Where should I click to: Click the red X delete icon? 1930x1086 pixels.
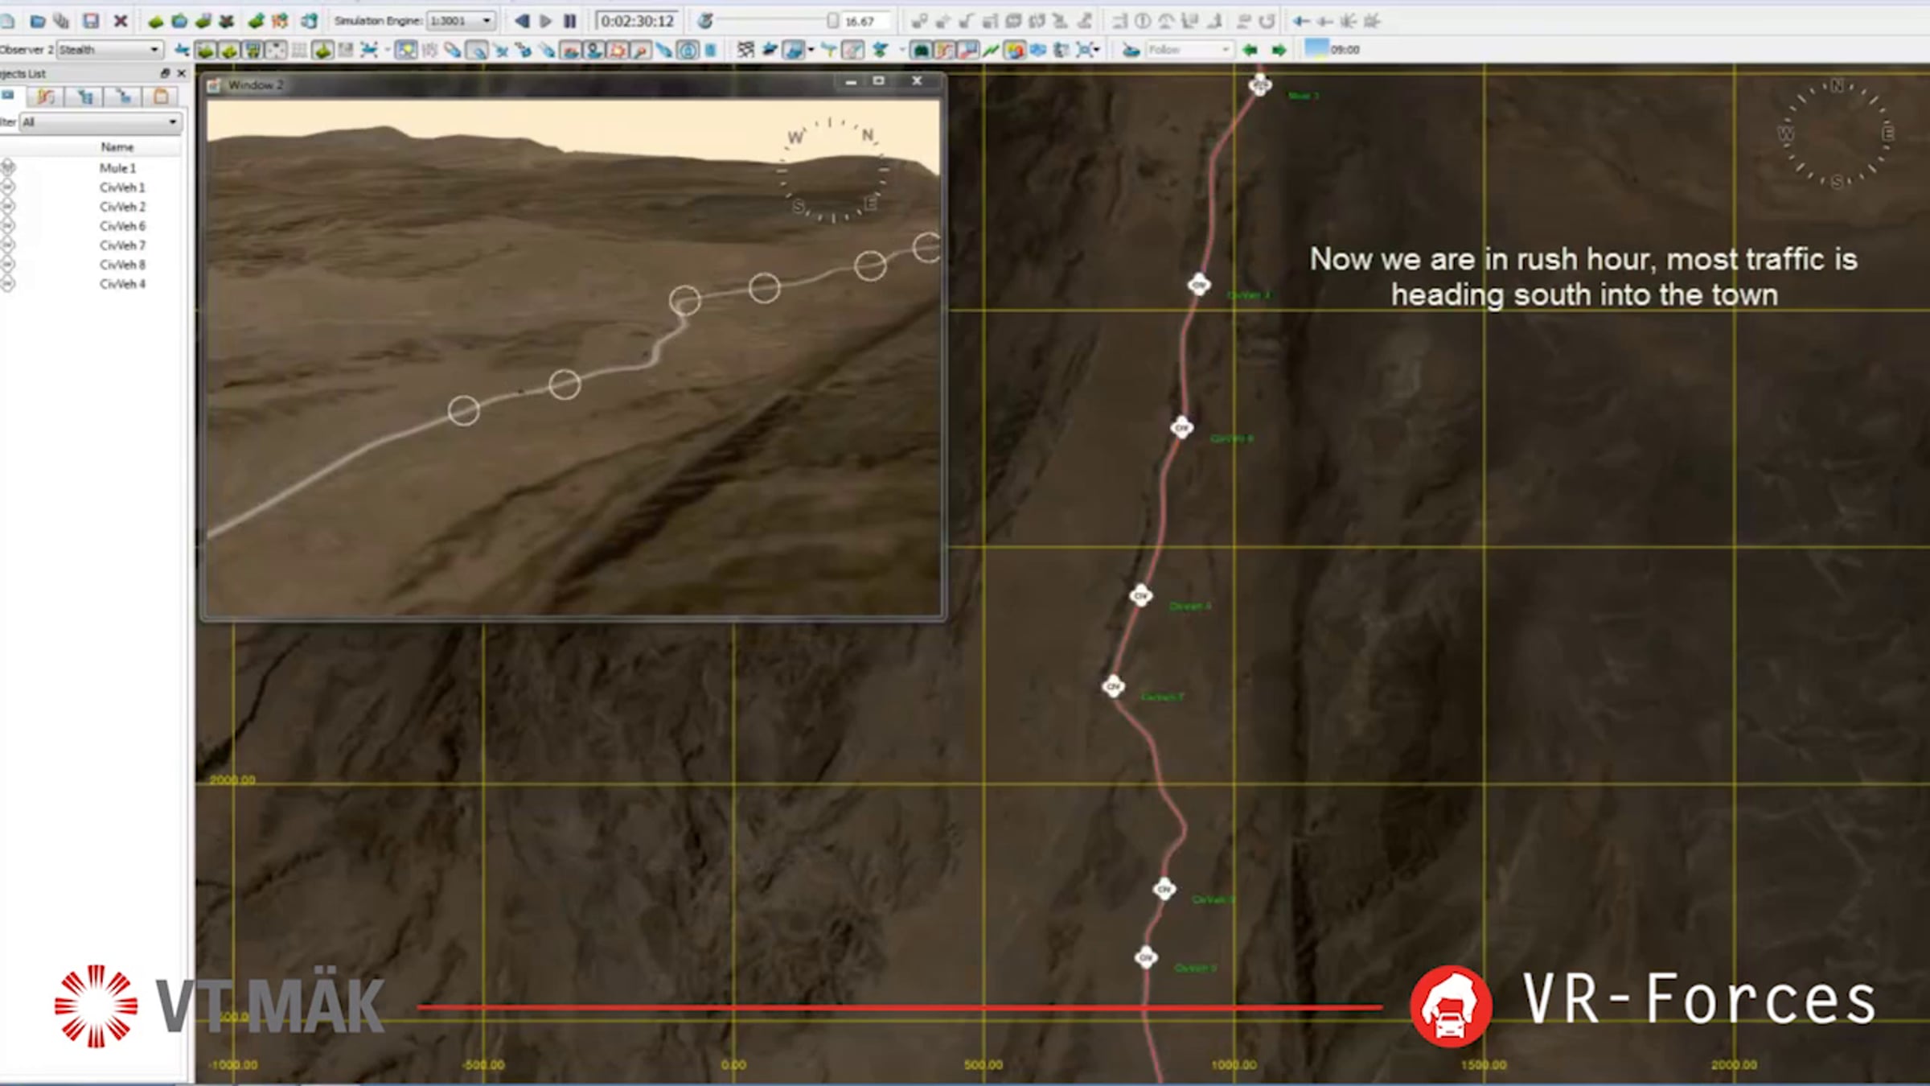coord(121,21)
